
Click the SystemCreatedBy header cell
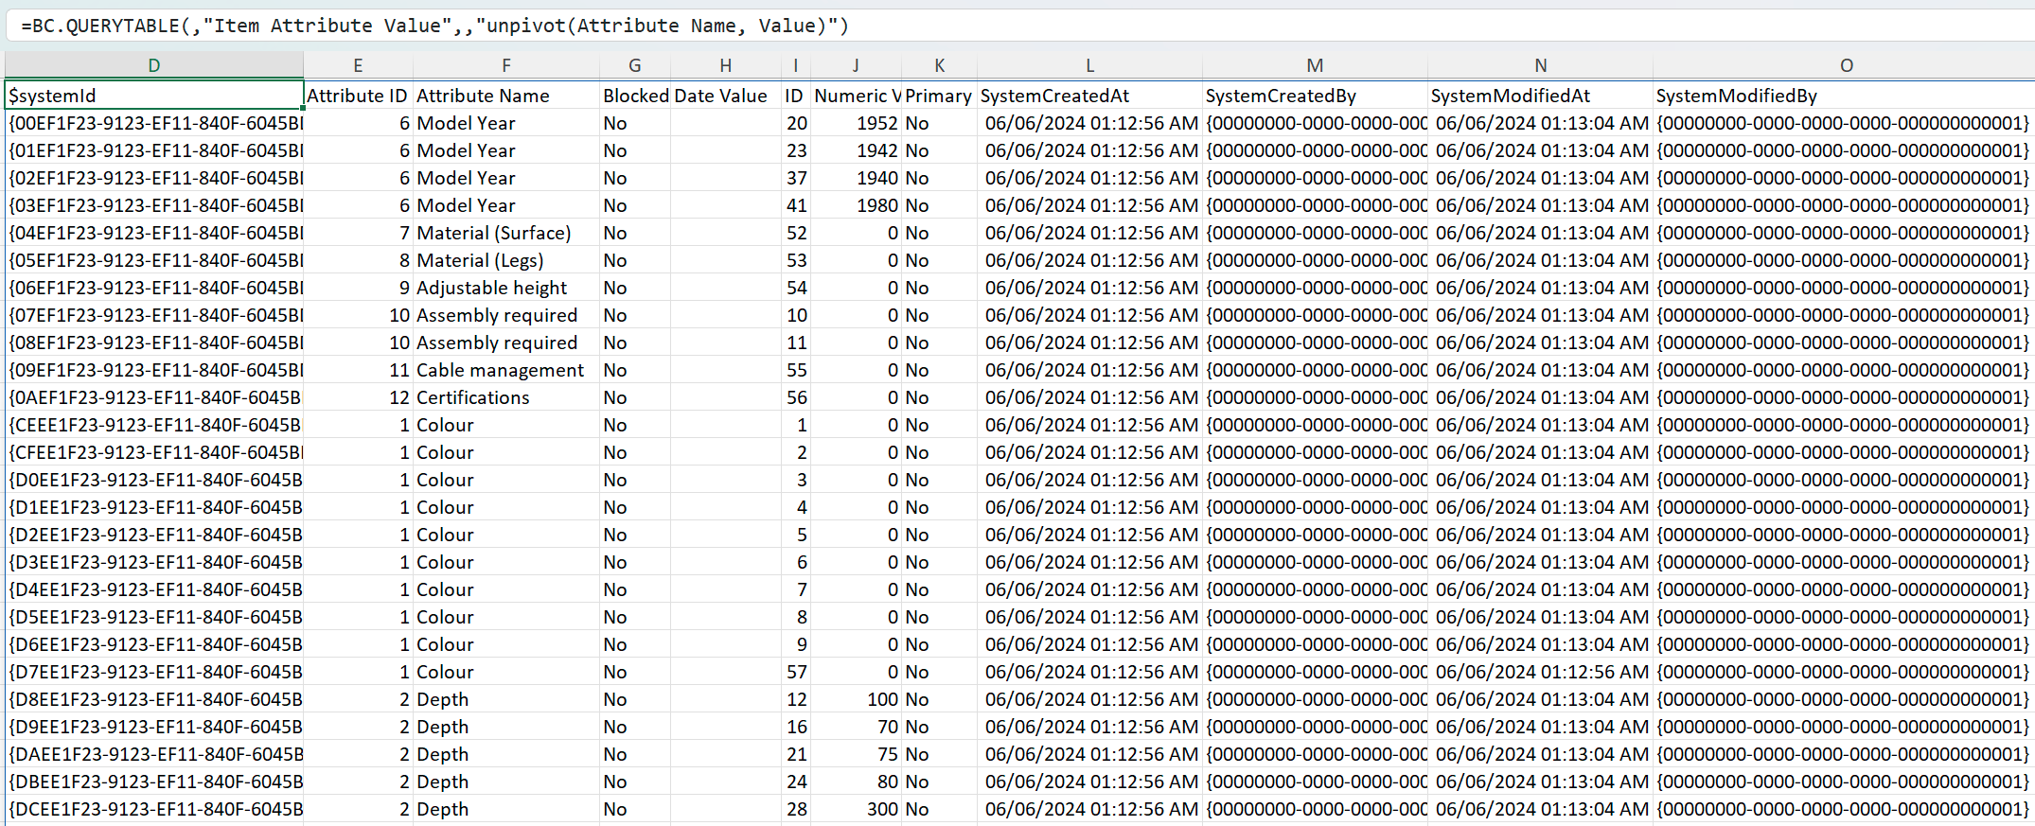[1315, 96]
